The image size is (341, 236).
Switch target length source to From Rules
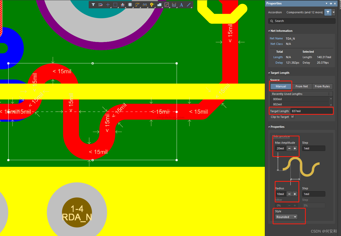coord(322,86)
